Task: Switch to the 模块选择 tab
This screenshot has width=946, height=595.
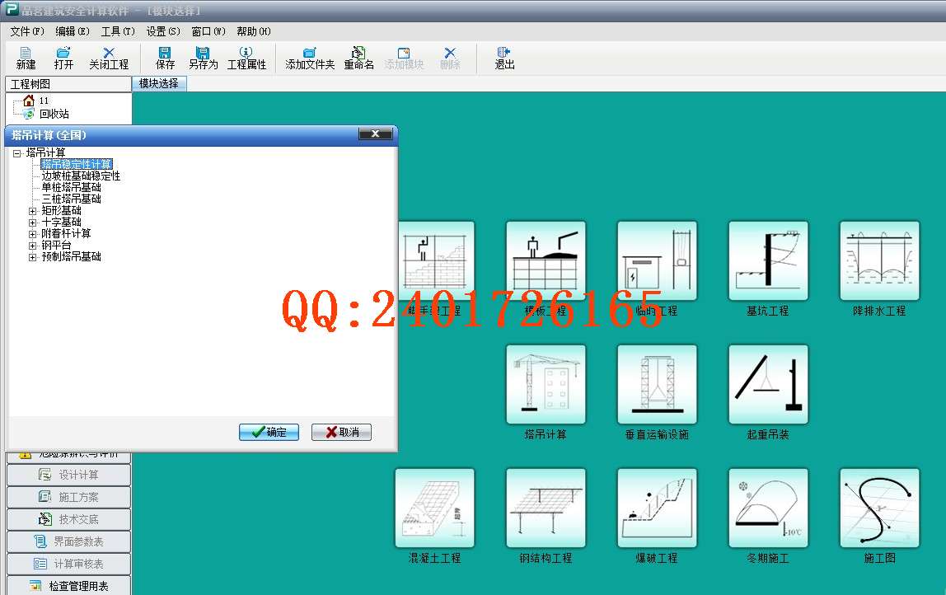Action: (159, 83)
